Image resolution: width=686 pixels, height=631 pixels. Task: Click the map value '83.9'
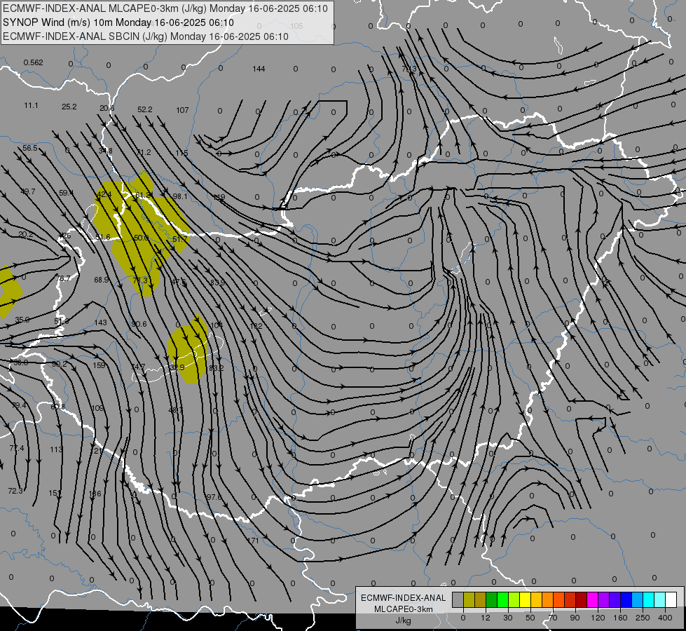[217, 283]
